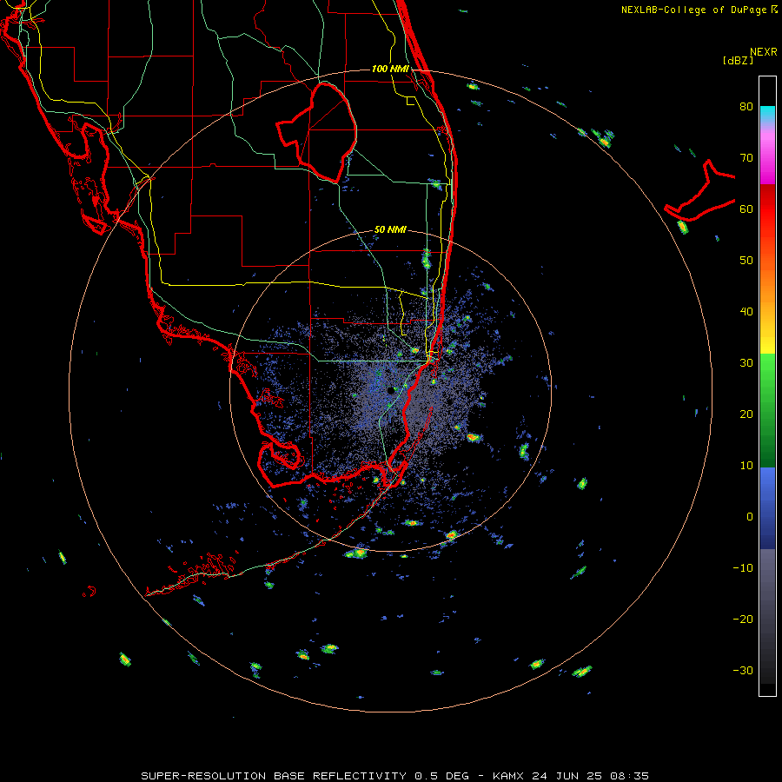Image resolution: width=782 pixels, height=782 pixels.
Task: Click the 80 dBZ scale value
Action: 746,107
